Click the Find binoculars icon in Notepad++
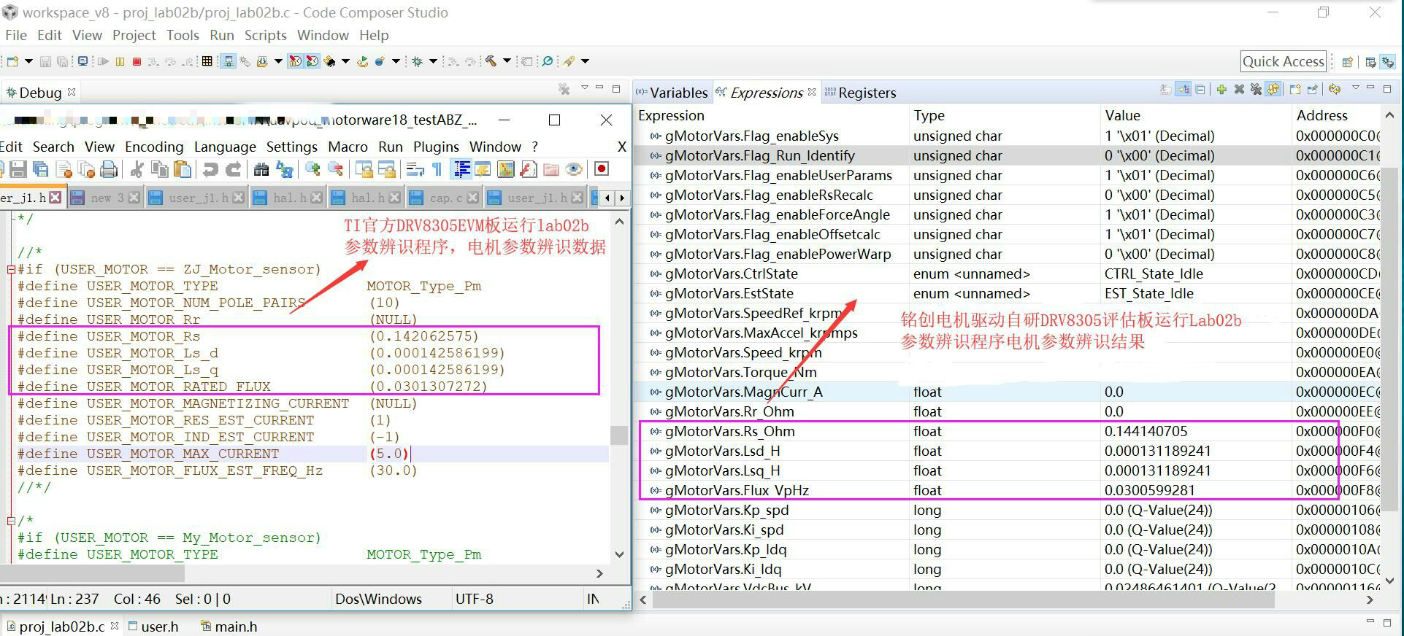The image size is (1404, 636). click(x=261, y=169)
